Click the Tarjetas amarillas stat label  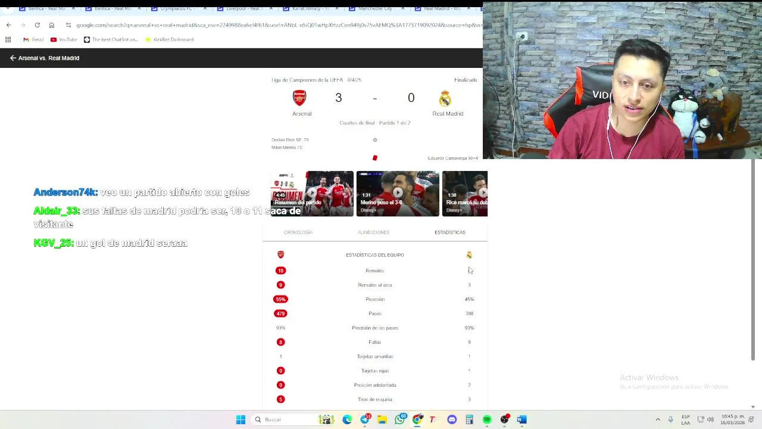[374, 356]
